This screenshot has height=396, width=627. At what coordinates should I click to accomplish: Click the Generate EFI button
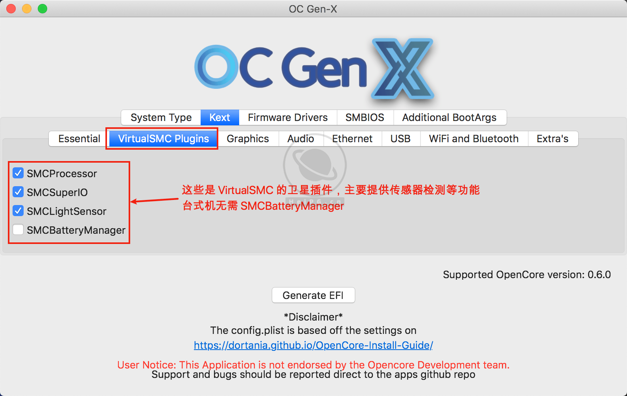coord(313,295)
